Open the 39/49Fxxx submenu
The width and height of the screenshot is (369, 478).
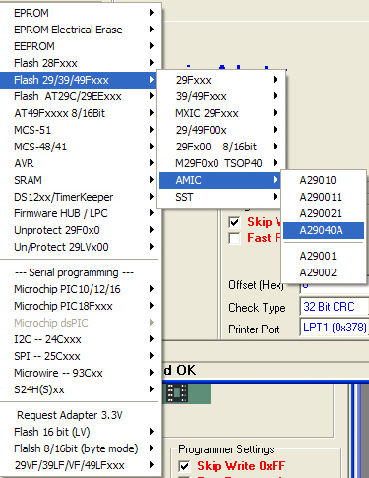[x=221, y=96]
